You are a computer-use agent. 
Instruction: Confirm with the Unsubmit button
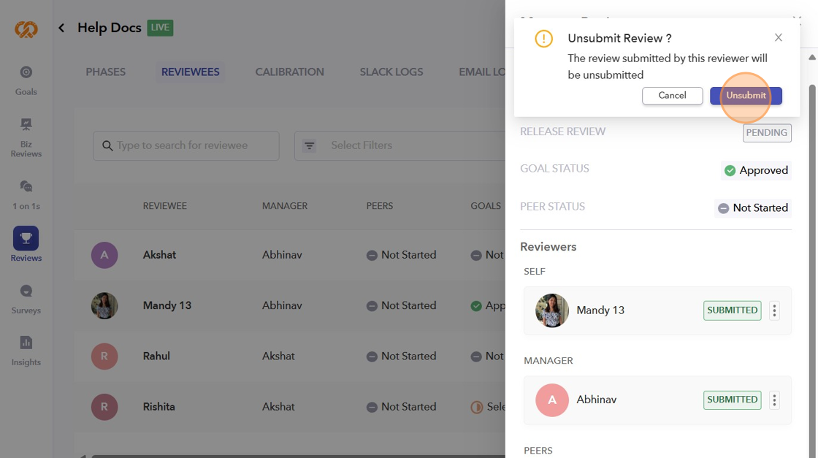tap(746, 96)
